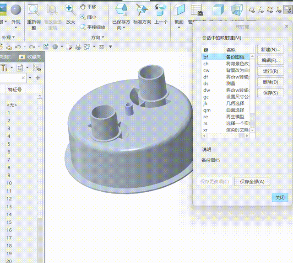Toggle point display visibility icon
Viewport: 293px width, 263px height.
coord(270,10)
